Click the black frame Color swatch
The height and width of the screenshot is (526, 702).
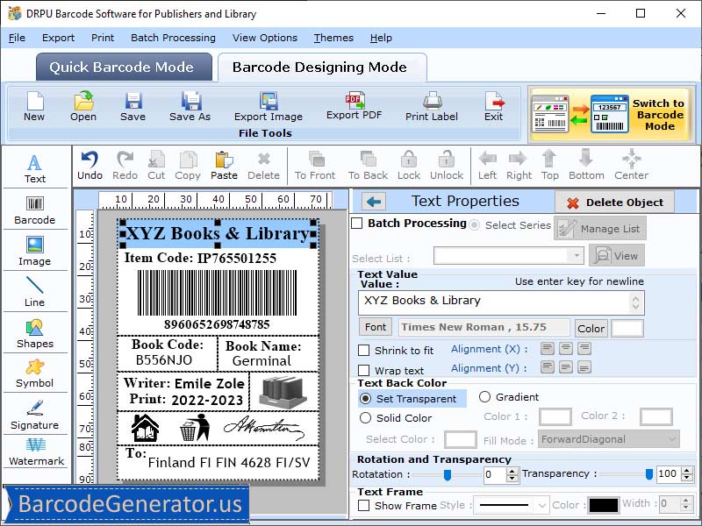(x=603, y=505)
